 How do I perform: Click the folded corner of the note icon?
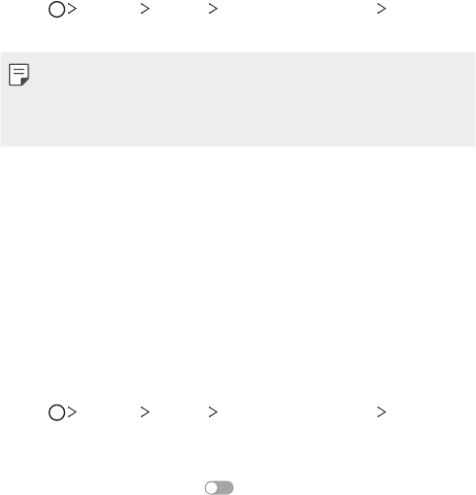25,82
